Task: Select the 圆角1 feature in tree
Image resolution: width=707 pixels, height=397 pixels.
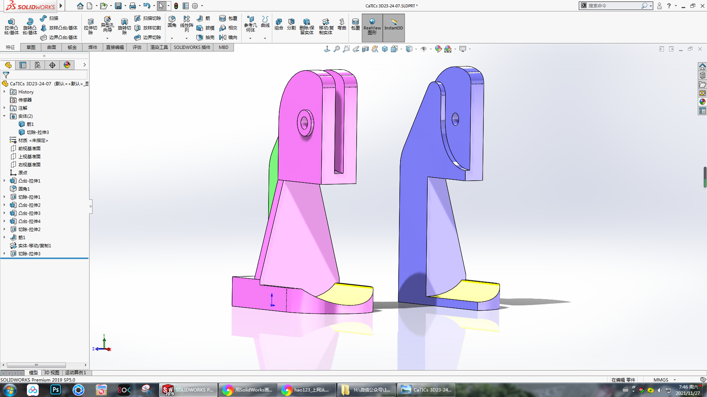Action: point(24,189)
